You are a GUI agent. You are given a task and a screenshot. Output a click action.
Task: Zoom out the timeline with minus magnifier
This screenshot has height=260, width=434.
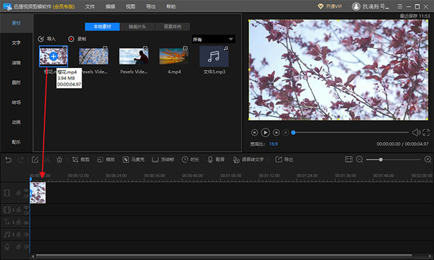pos(359,159)
